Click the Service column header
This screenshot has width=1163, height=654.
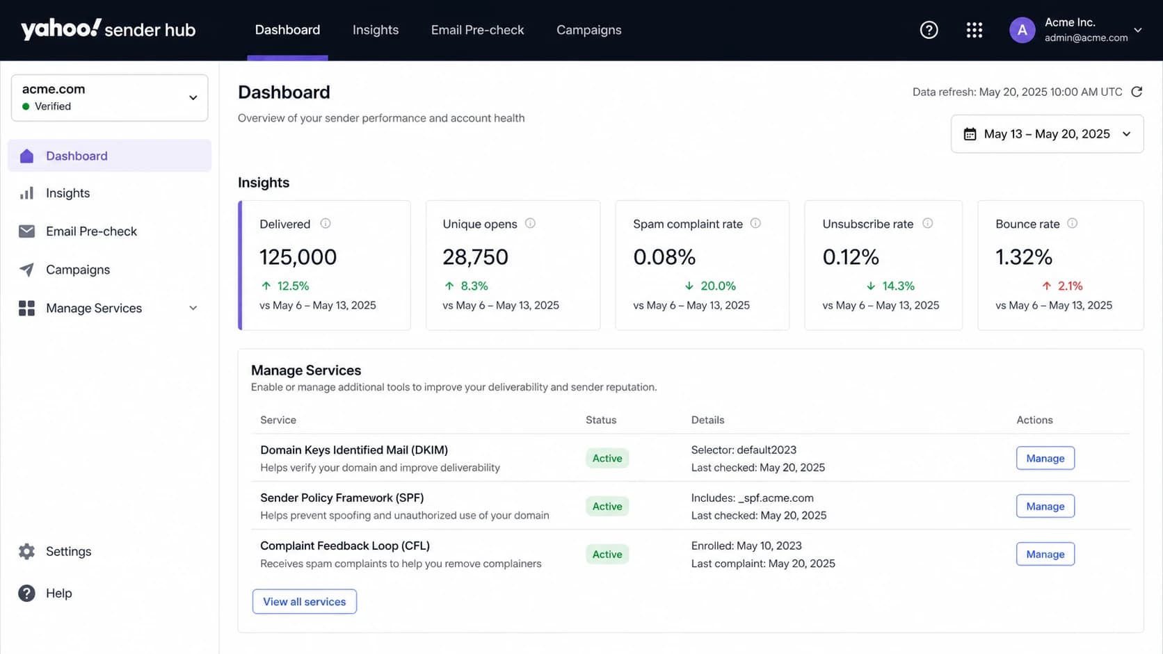point(278,420)
